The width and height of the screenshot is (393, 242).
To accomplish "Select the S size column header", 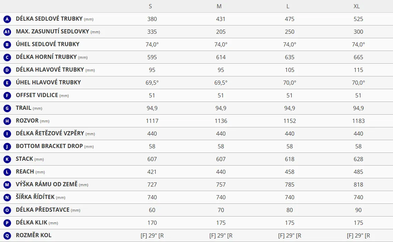I will (150, 7).
